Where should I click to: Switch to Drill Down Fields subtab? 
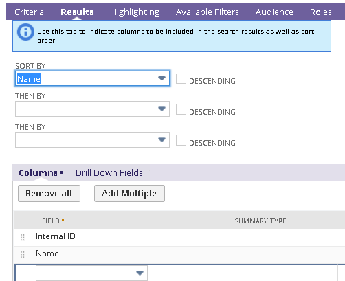coord(109,173)
